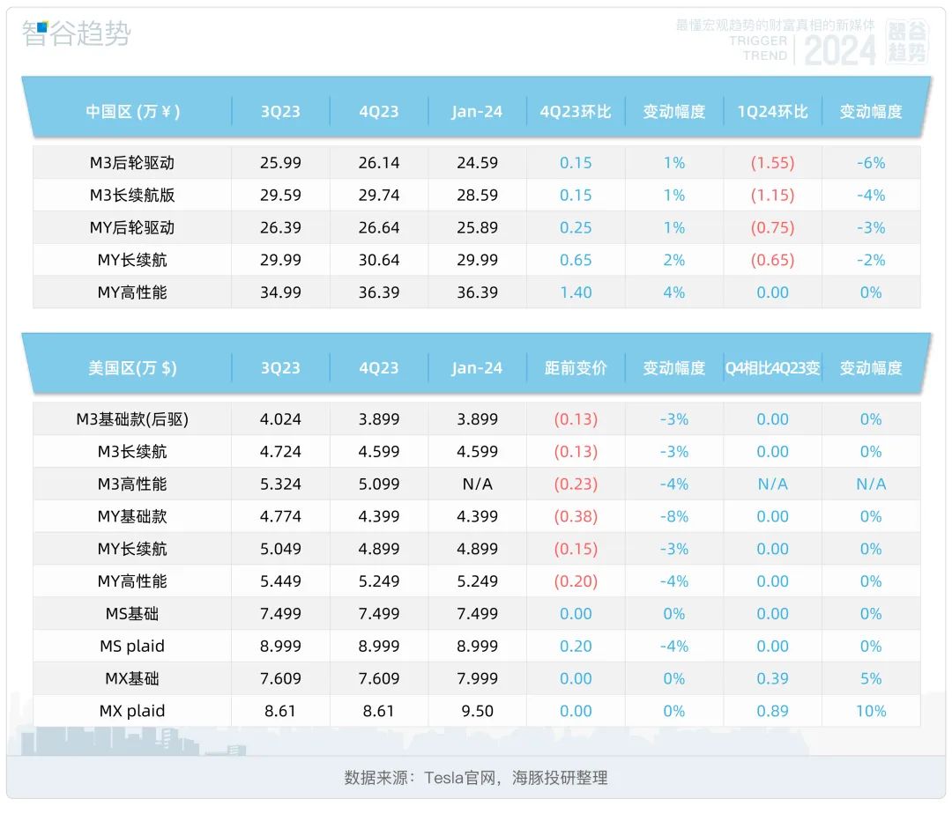Click the M3长续航 row label in US table
The image size is (952, 821).
[x=132, y=451]
